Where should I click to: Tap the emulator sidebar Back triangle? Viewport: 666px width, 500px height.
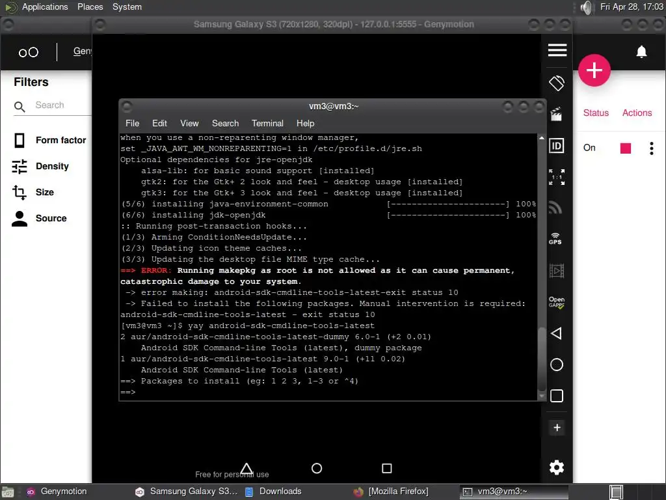(556, 333)
